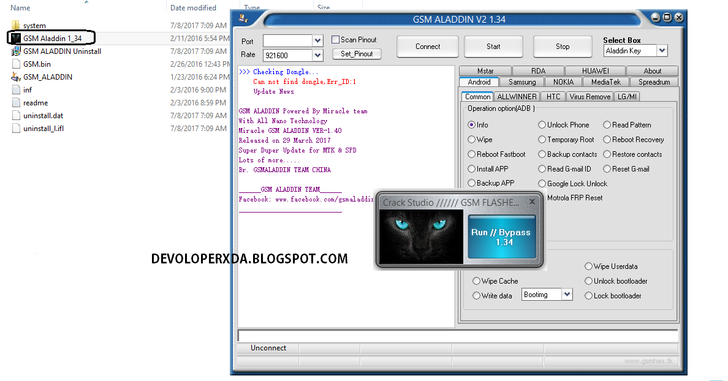The height and width of the screenshot is (381, 728).
Task: Click the uninstall_l.ifl file icon
Action: point(16,129)
